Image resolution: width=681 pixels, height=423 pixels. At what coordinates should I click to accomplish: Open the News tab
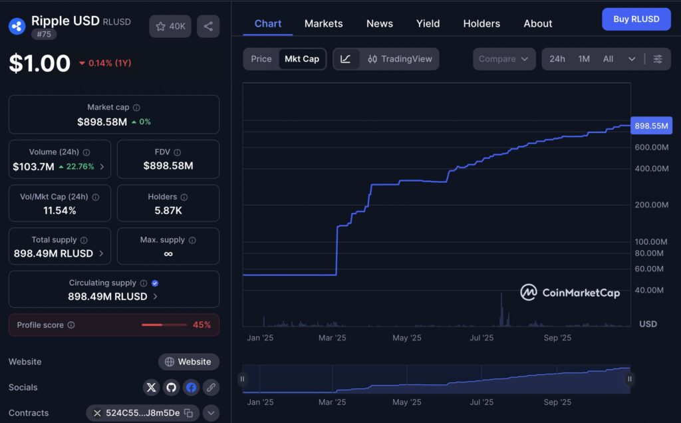coord(380,23)
